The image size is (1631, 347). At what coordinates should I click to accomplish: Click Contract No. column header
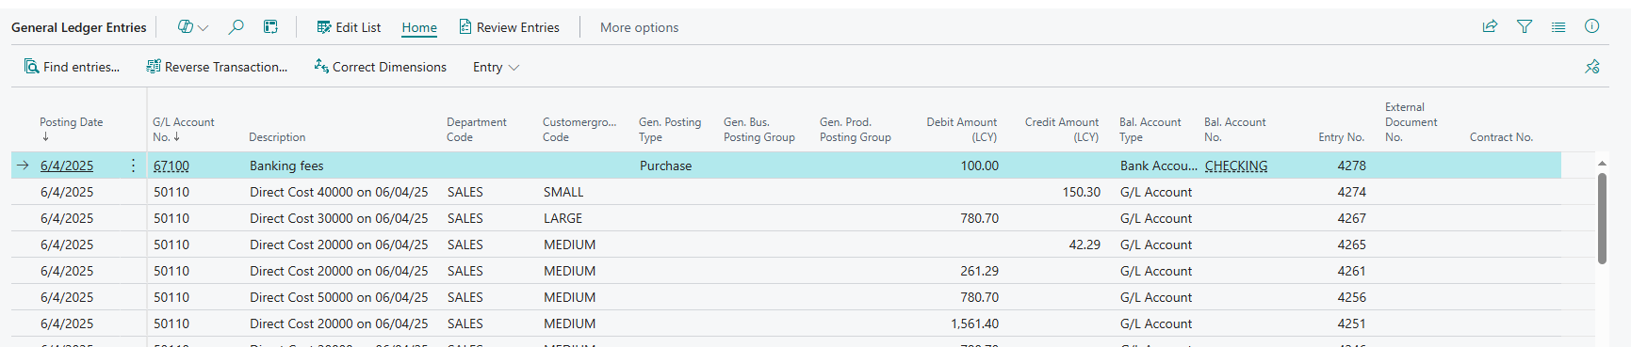[x=1501, y=136]
